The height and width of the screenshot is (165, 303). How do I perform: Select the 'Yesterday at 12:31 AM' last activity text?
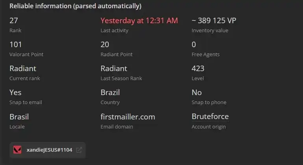pos(139,21)
